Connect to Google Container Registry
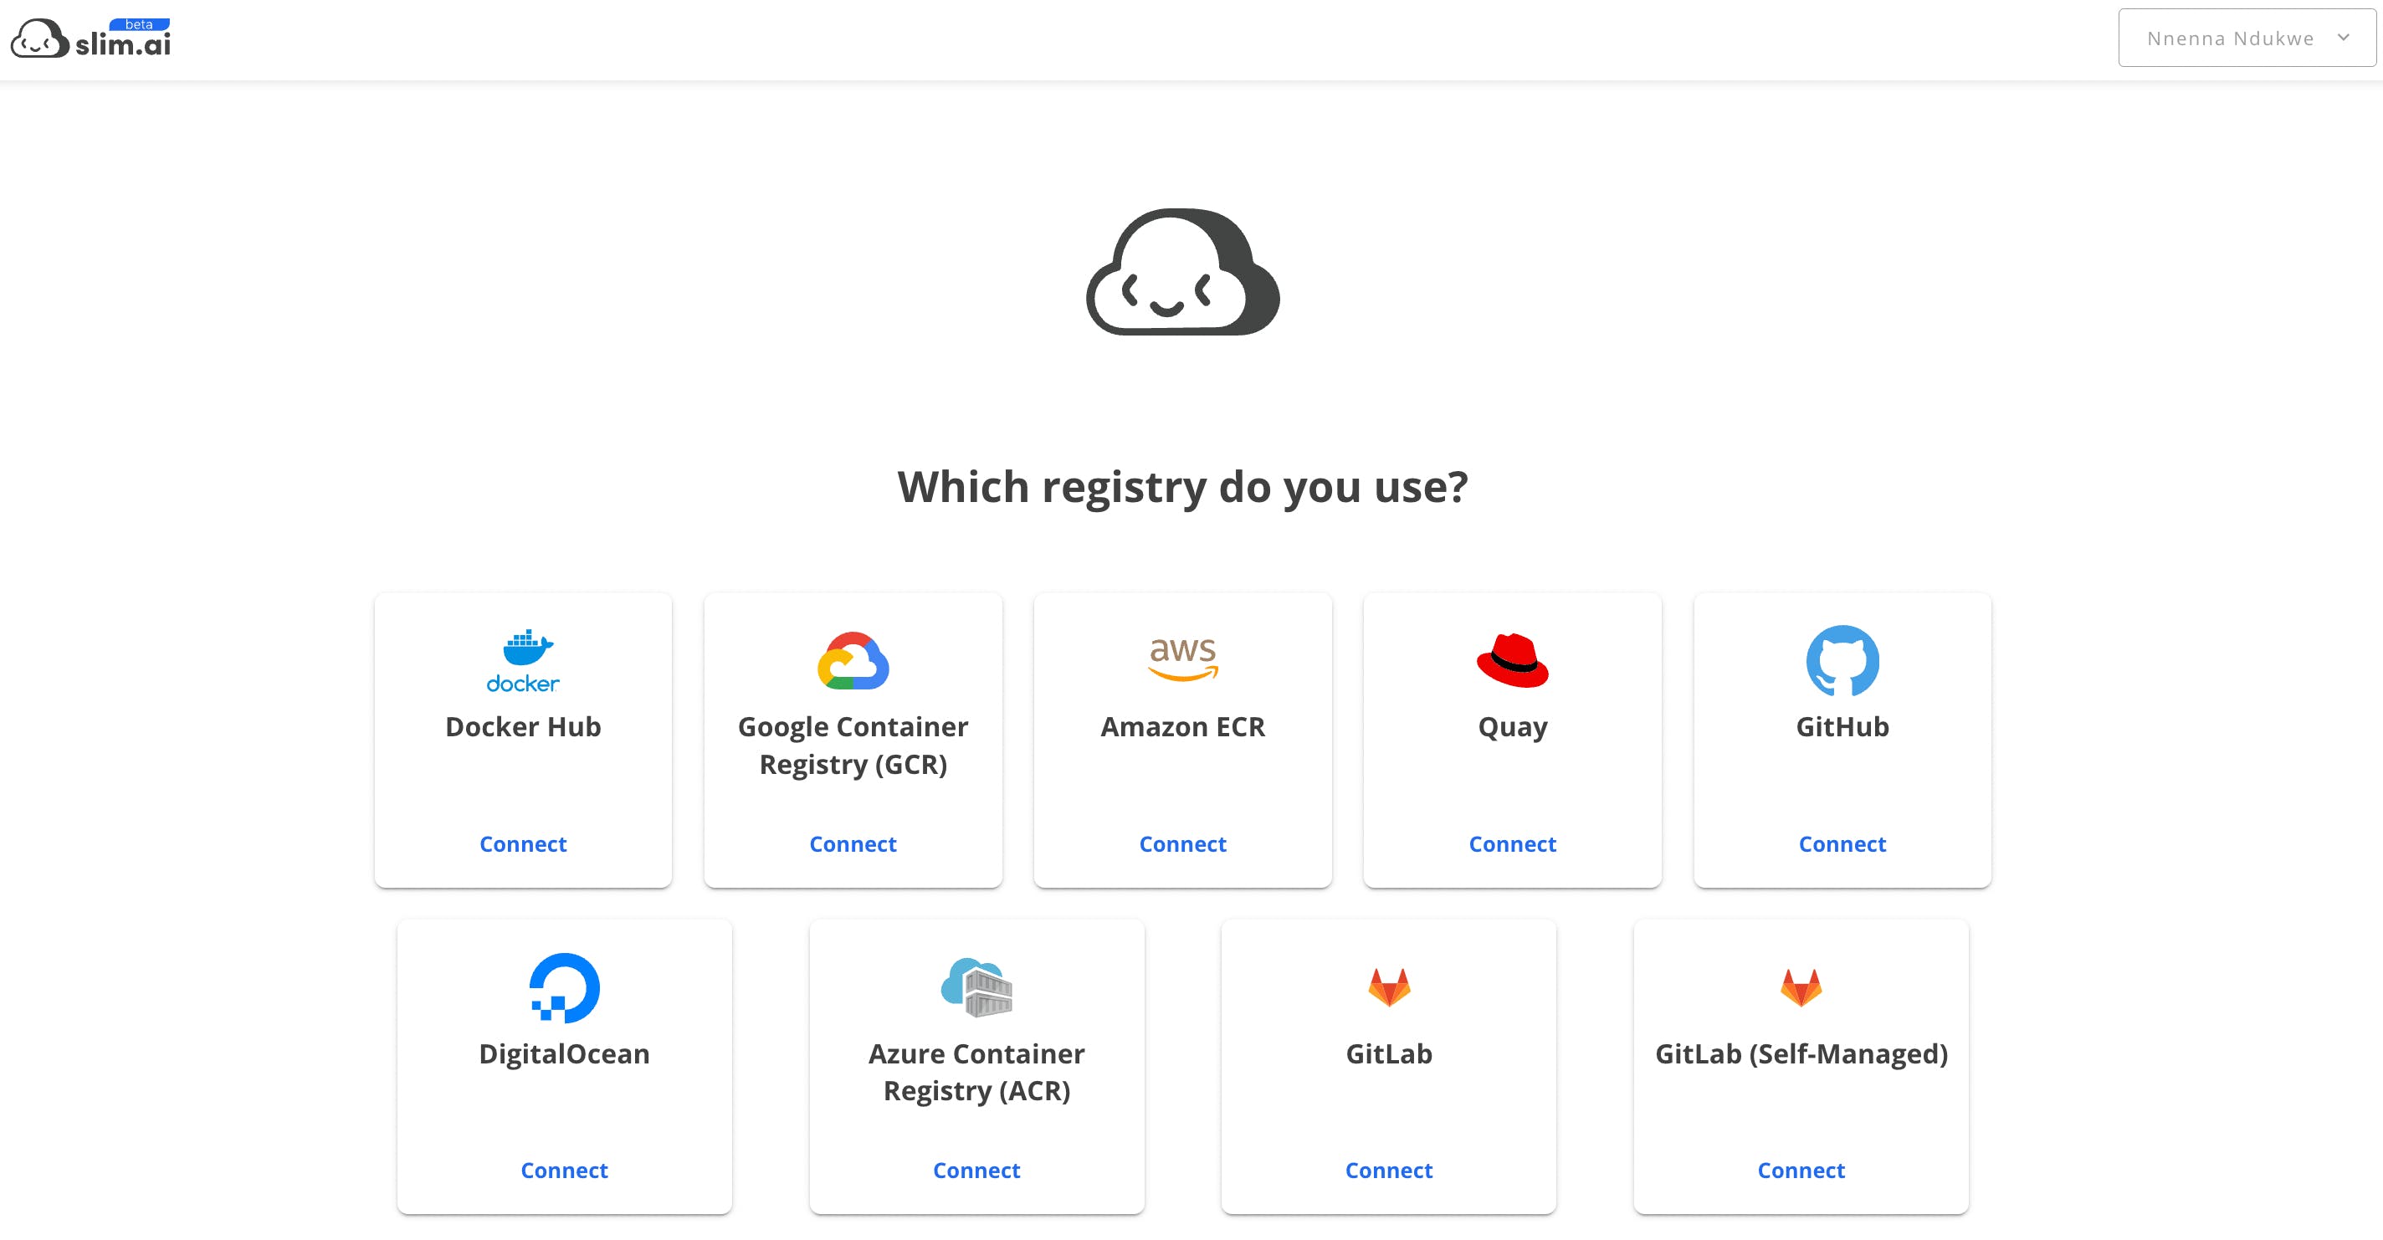Viewport: 2383px width, 1240px height. pyautogui.click(x=853, y=844)
